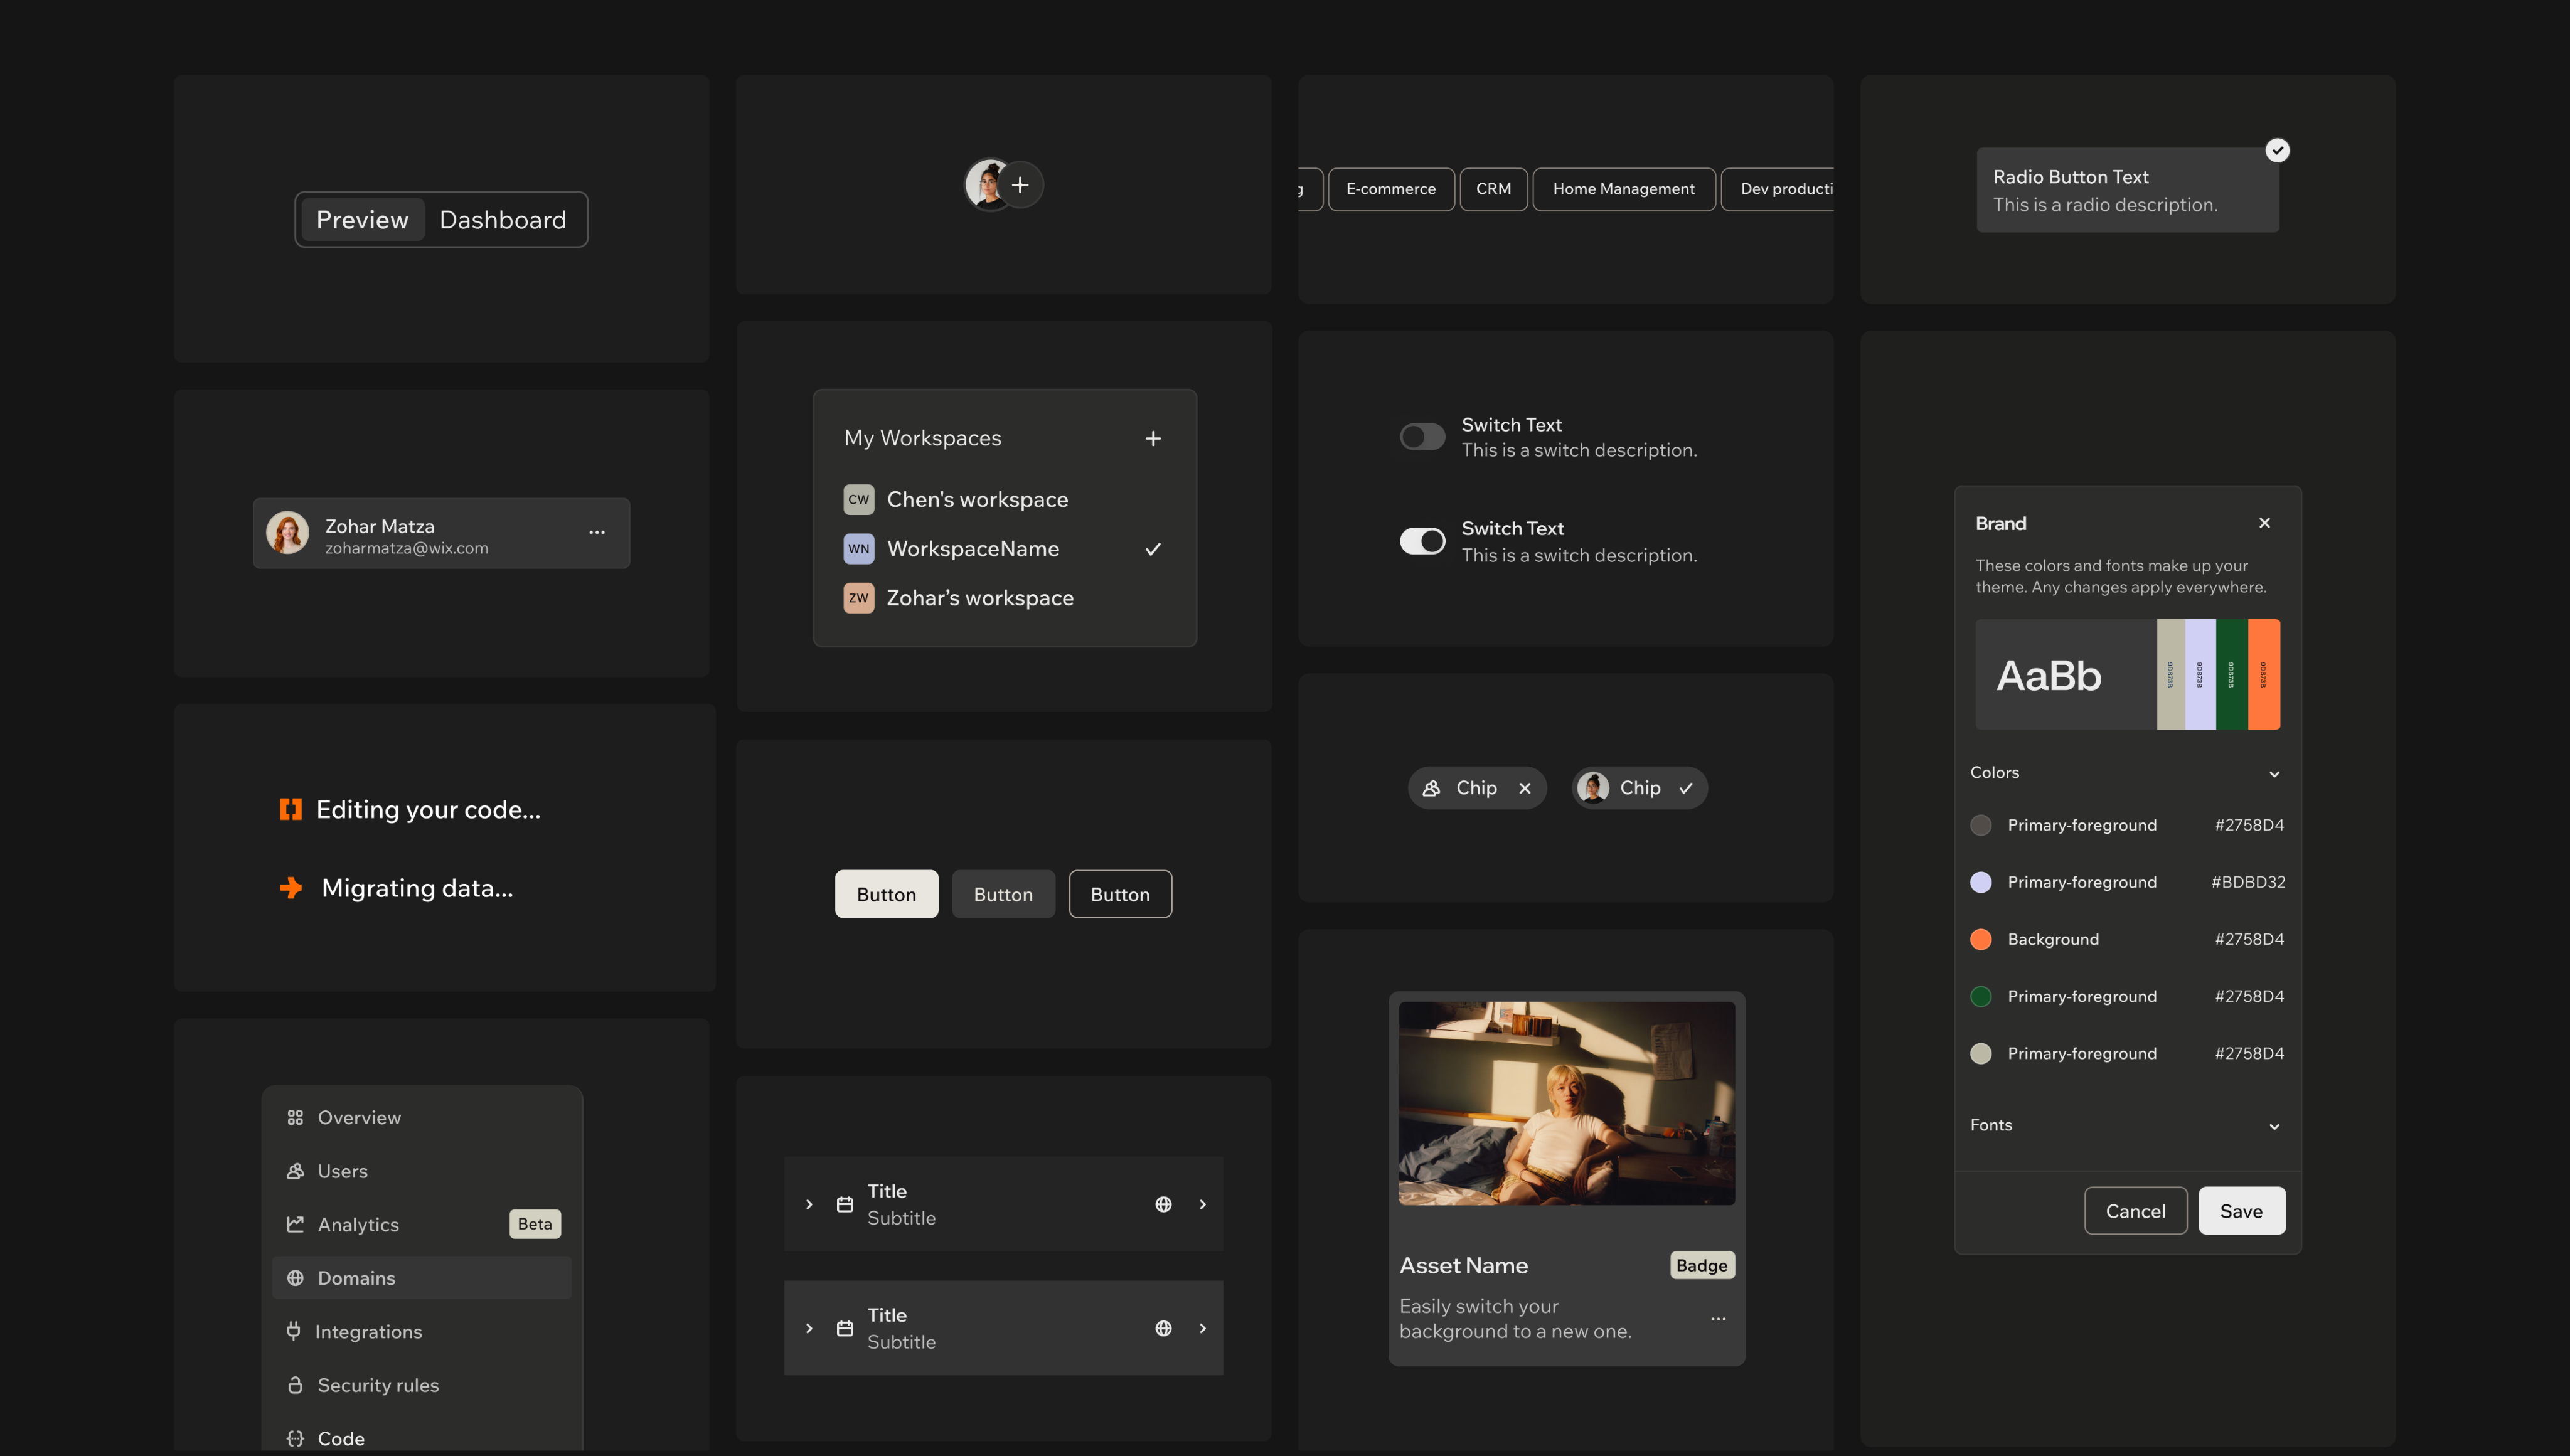Close the Brand panel
2570x1456 pixels.
(x=2265, y=523)
